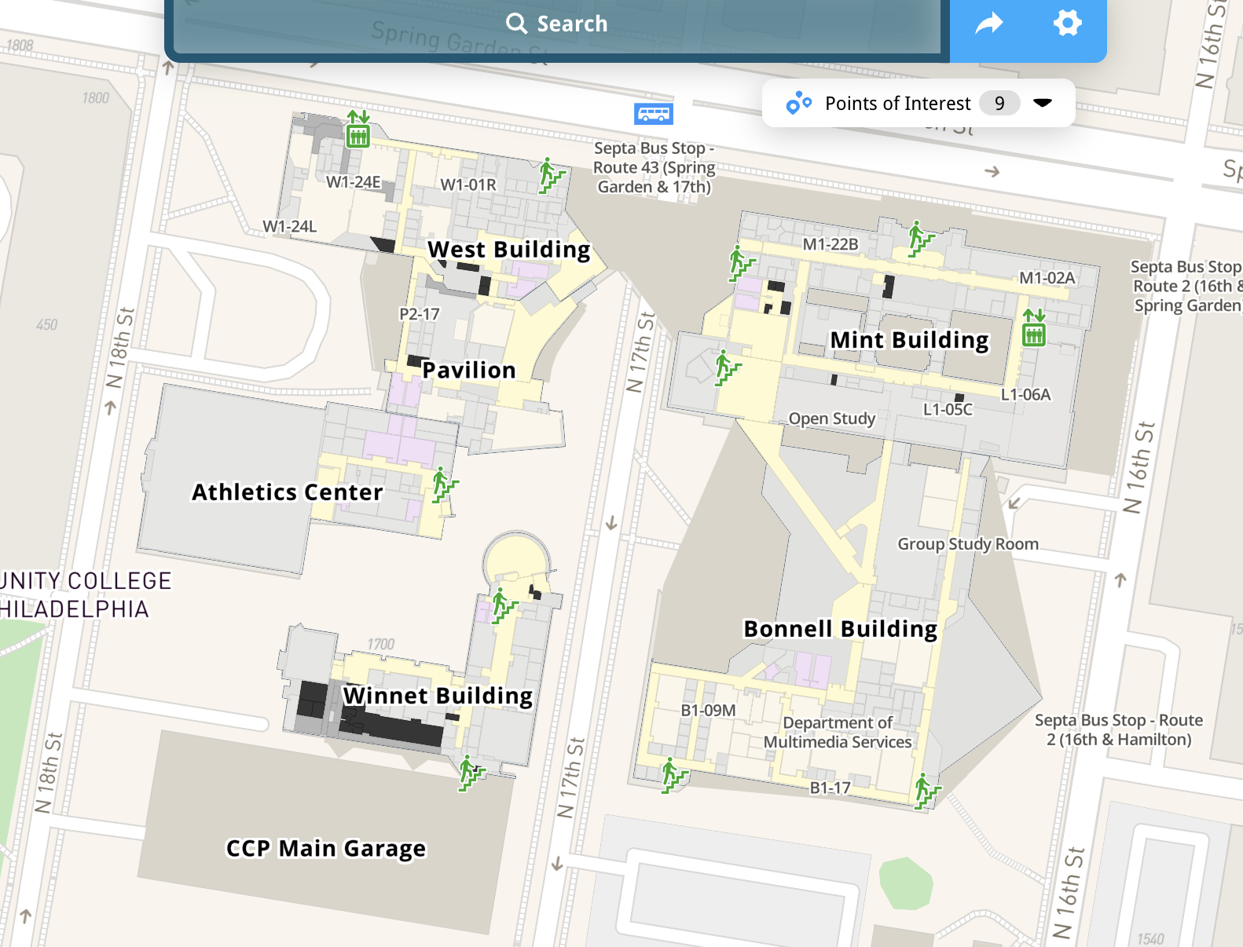The width and height of the screenshot is (1243, 947).
Task: Click the Points of Interest count badge
Action: point(999,103)
